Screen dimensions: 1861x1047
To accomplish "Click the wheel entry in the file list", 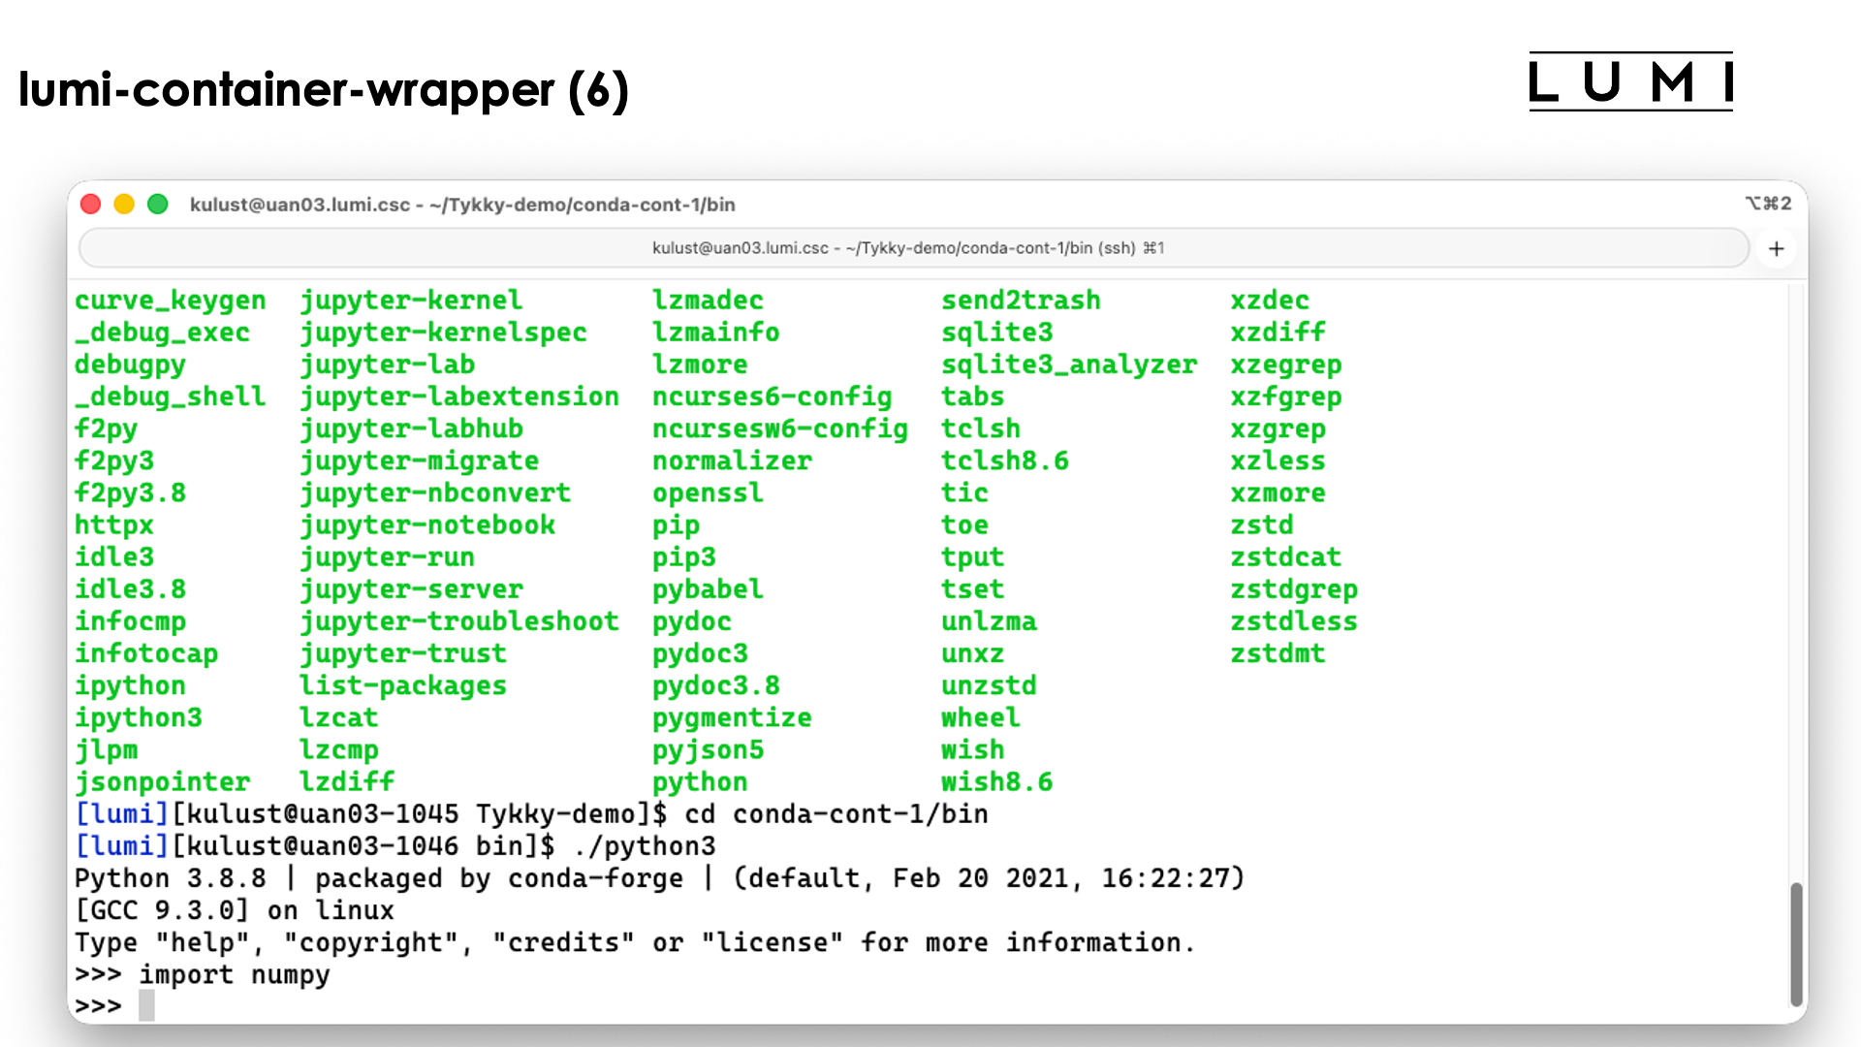I will tap(980, 717).
